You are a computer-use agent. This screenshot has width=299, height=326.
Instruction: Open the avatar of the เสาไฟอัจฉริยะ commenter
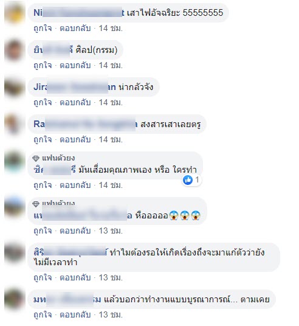tap(15, 13)
